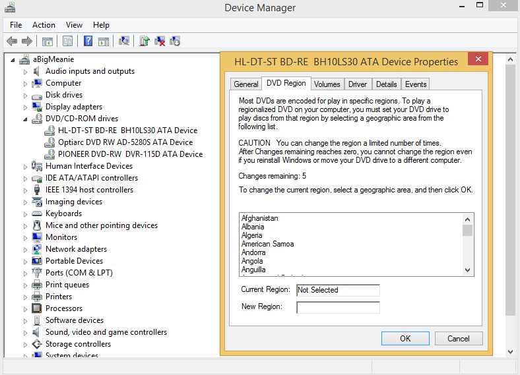This screenshot has width=520, height=375.
Task: Click Update Driver Software toolbar icon
Action: pyautogui.click(x=144, y=41)
